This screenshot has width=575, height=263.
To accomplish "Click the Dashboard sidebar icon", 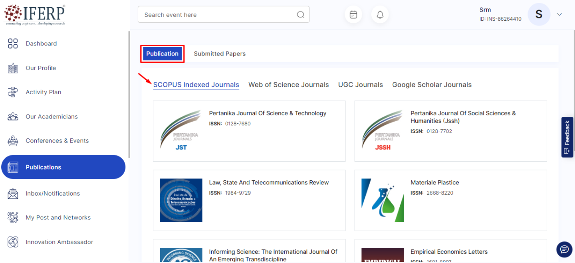I will coord(13,44).
